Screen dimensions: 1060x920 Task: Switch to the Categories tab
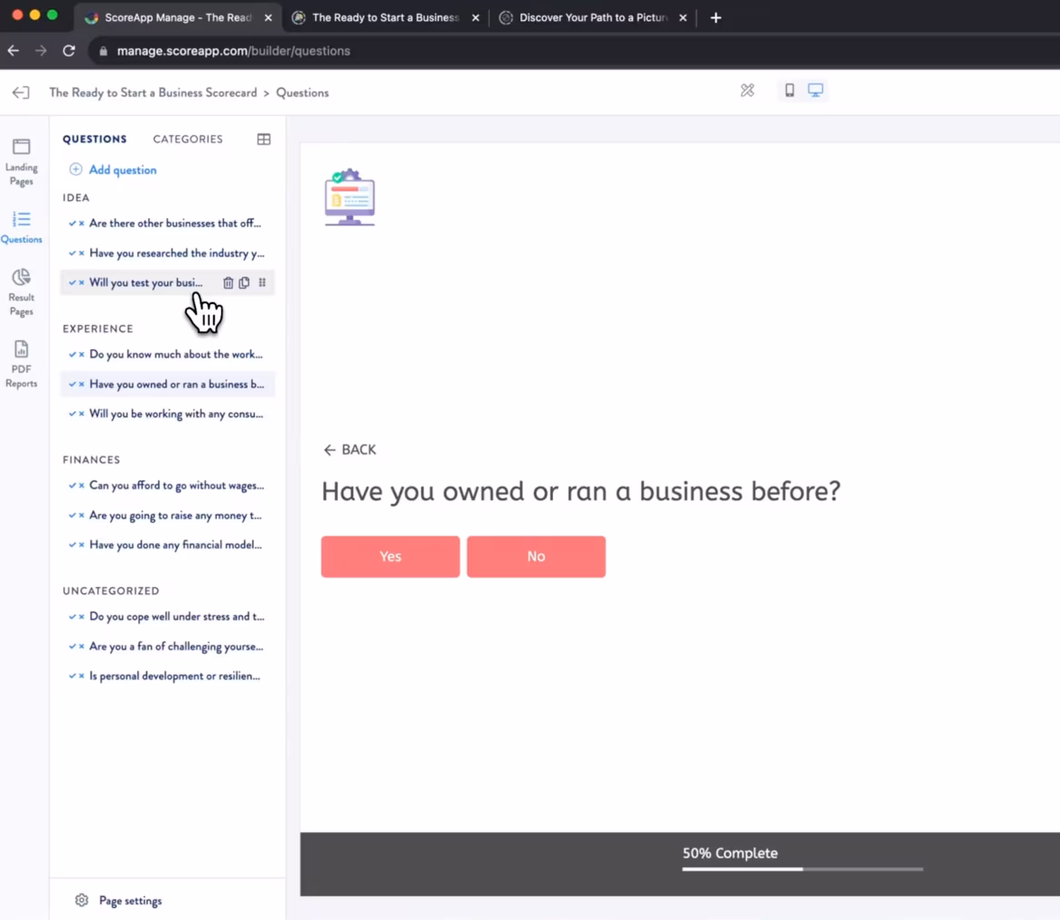(188, 139)
